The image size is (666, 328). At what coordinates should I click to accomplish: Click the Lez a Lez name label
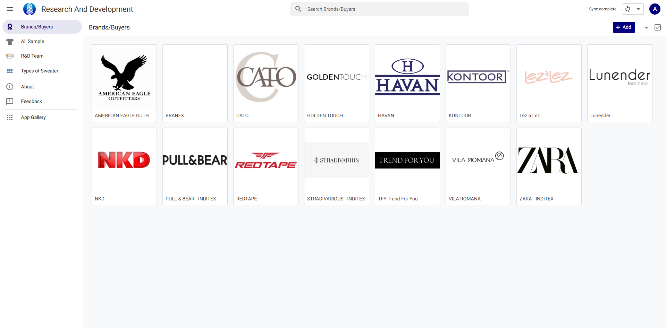coord(530,115)
